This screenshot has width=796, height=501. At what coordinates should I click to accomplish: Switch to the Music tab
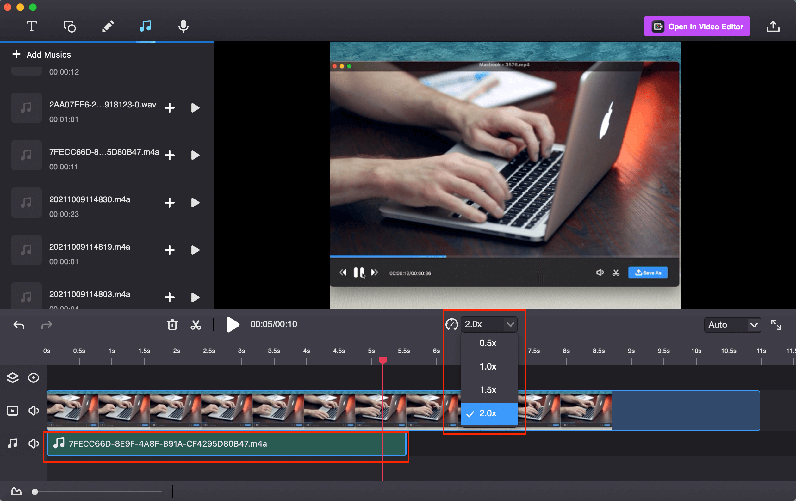(145, 26)
